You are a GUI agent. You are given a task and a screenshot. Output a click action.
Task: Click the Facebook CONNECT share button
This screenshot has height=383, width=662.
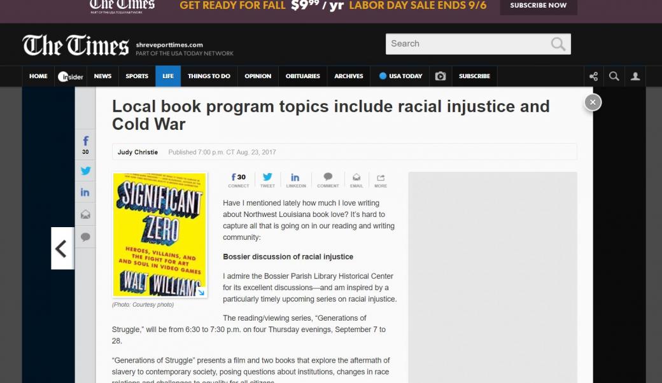pos(239,180)
